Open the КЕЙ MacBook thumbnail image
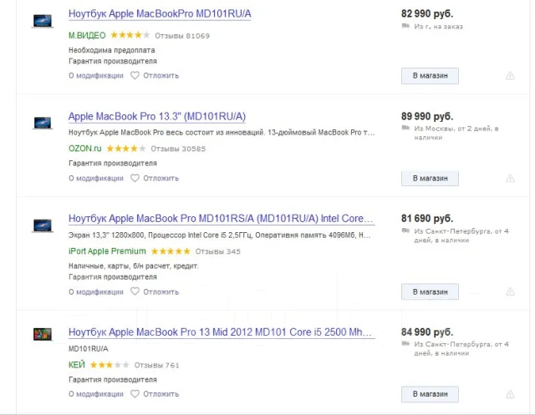The width and height of the screenshot is (535, 415). [x=43, y=334]
